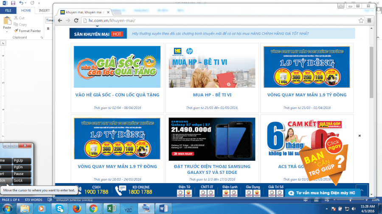Click the Samsung Galaxy S7 promotion banner

[212, 139]
